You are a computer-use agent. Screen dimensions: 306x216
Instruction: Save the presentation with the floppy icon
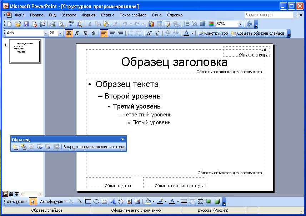click(26, 24)
